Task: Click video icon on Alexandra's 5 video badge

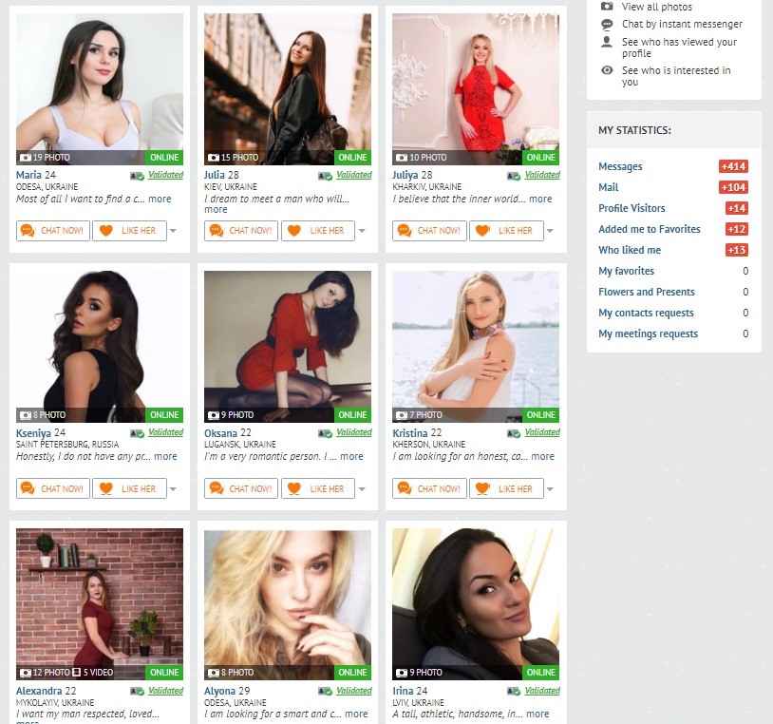Action: click(x=76, y=672)
